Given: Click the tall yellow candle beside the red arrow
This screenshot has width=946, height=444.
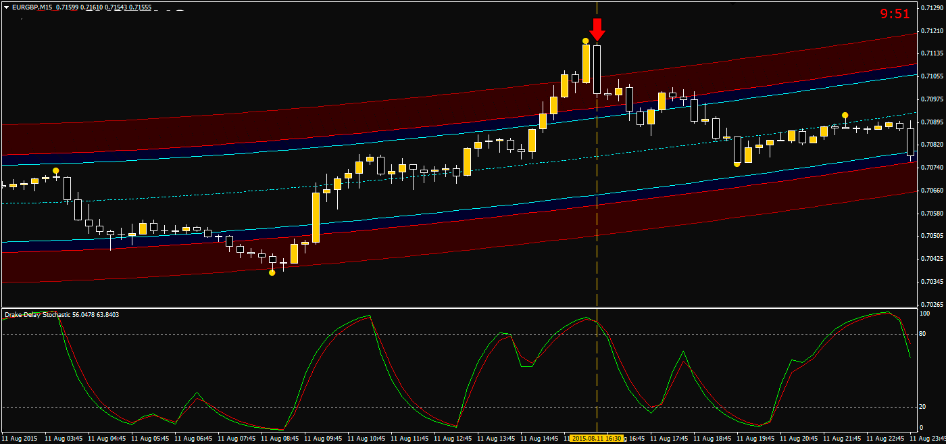Looking at the screenshot, I should (x=586, y=64).
